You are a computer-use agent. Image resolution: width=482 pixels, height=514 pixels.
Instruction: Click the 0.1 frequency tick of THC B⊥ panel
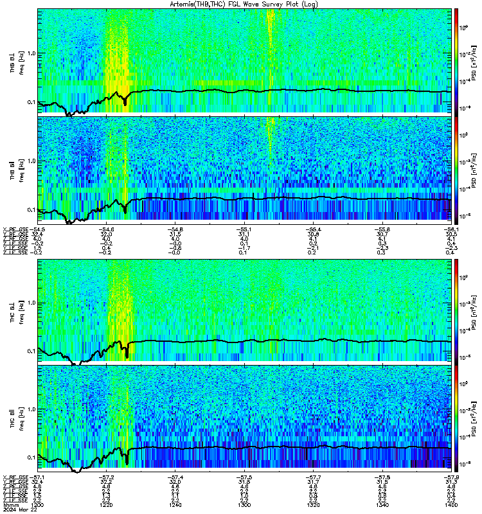tap(31, 351)
